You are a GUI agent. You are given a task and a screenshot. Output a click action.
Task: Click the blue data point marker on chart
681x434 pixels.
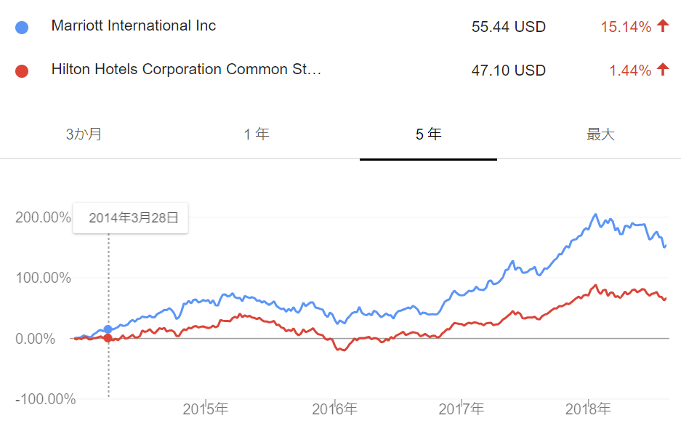[x=108, y=328]
